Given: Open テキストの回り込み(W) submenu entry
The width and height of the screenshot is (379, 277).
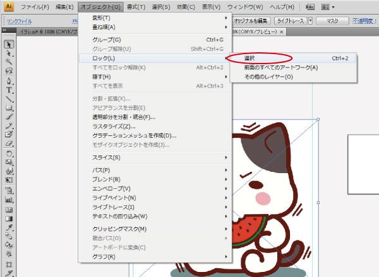Looking at the screenshot, I should [155, 217].
